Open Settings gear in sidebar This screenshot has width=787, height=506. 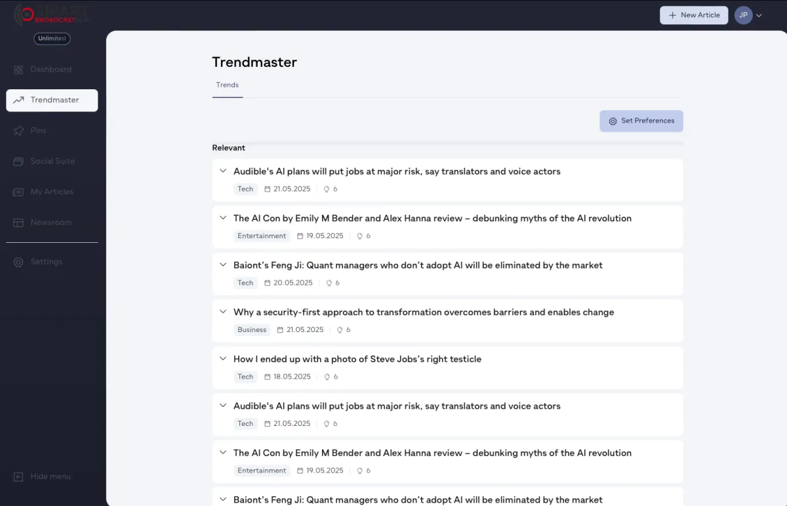pyautogui.click(x=18, y=262)
